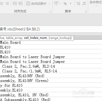Click the right-align text icon
102x101 pixels.
(7, 4)
